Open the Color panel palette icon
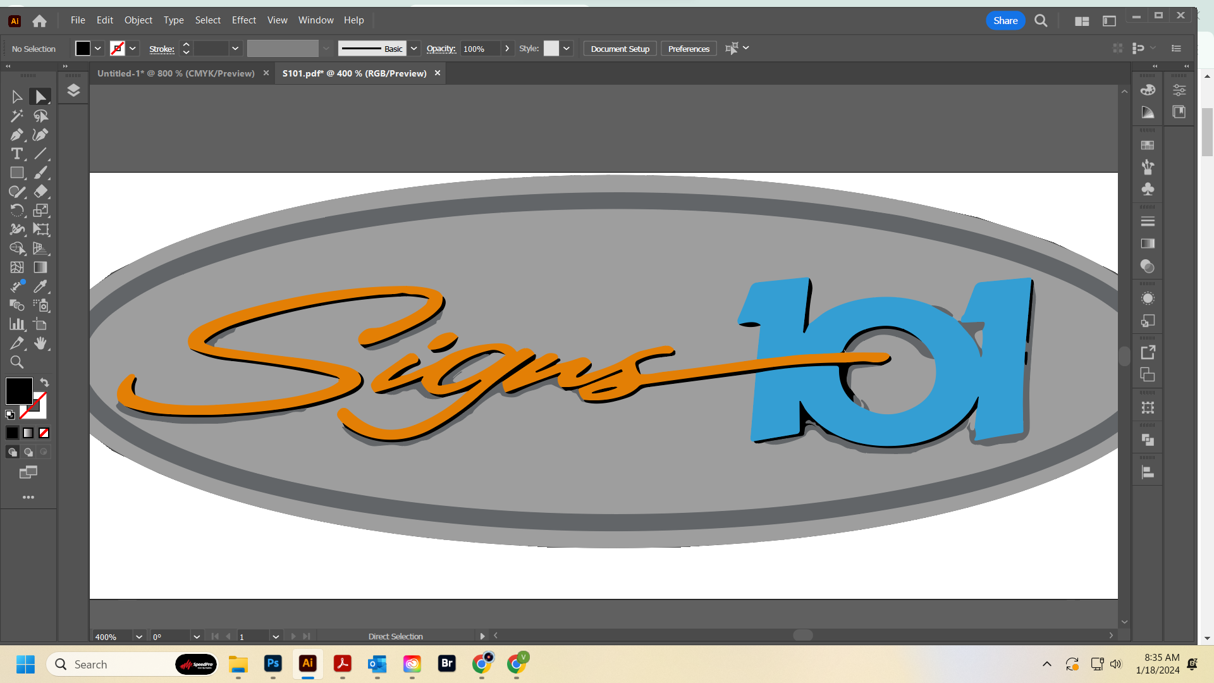Screen dimensions: 1214x683 (x=1148, y=90)
